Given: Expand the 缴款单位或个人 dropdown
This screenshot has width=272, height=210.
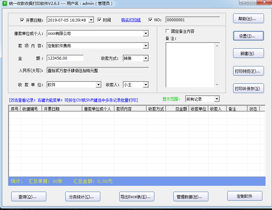Looking at the screenshot, I should (x=146, y=33).
